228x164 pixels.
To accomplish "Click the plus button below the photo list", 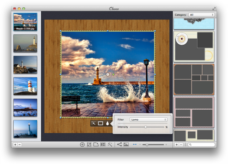I will [15, 145].
